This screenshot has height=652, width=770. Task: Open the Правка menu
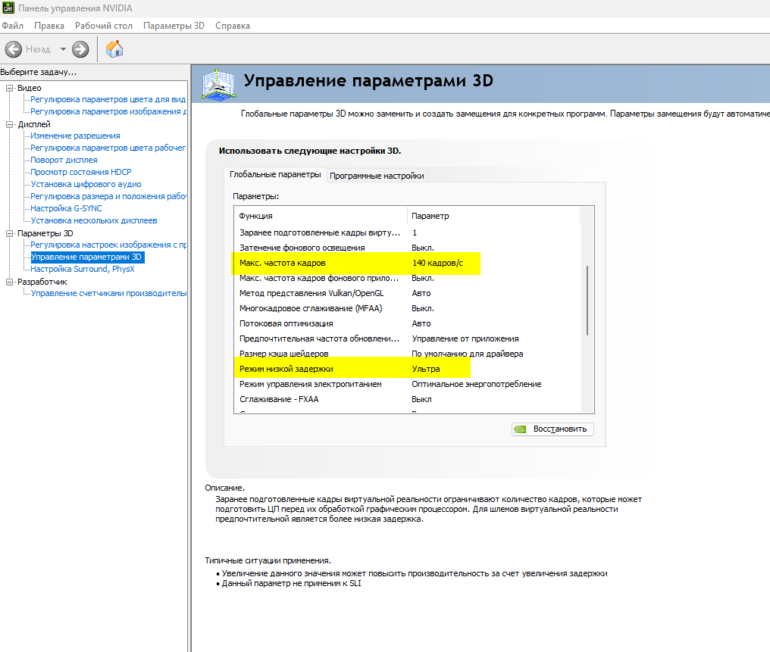[49, 26]
